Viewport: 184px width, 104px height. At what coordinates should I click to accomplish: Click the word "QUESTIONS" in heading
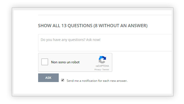tap(80, 26)
